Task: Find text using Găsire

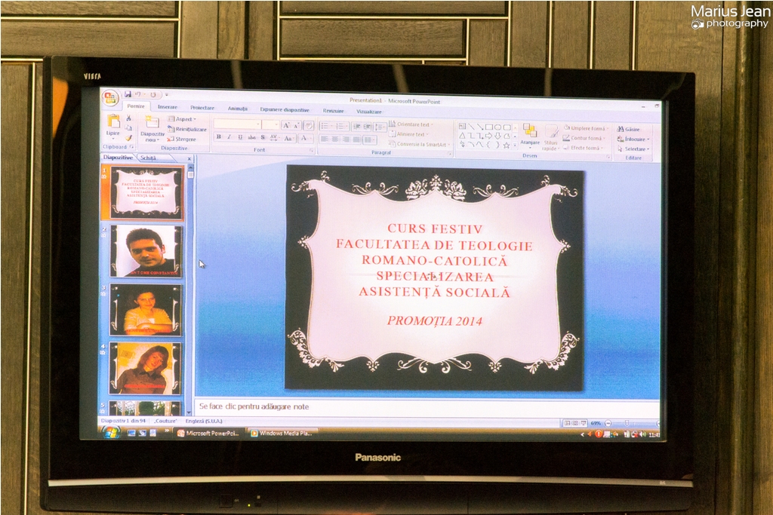Action: 630,129
